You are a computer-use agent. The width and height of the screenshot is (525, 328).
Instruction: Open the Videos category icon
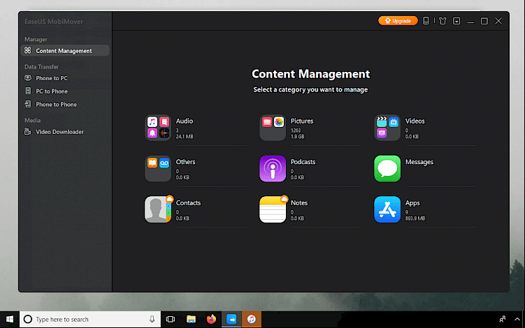pyautogui.click(x=387, y=128)
